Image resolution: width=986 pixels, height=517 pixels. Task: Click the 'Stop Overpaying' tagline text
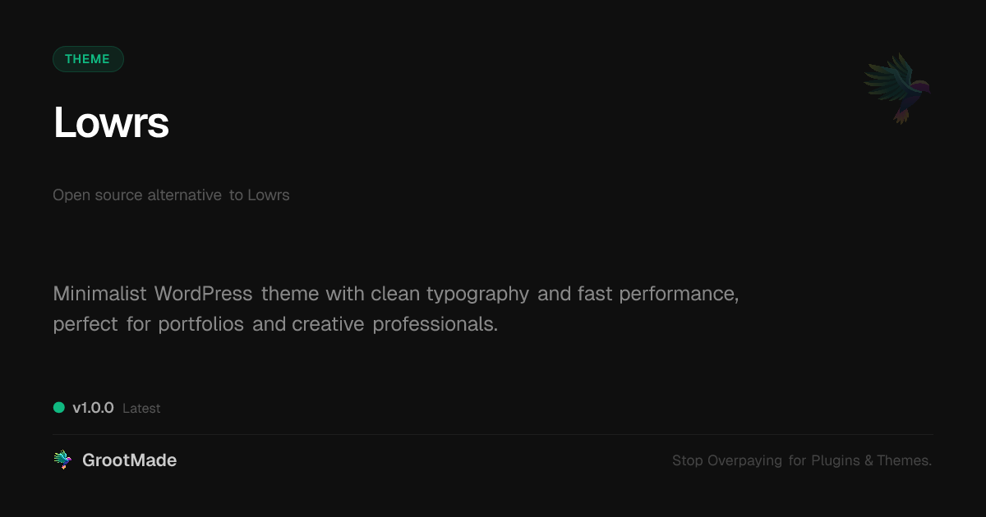pyautogui.click(x=727, y=460)
